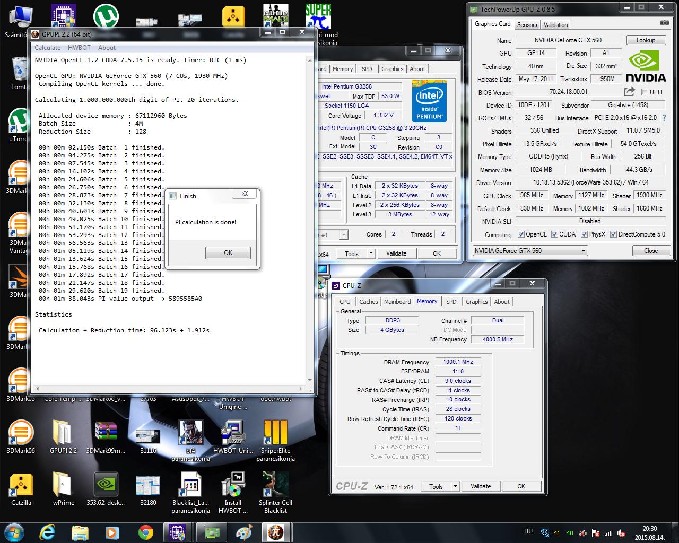Open the Catzilla desktop icon
The height and width of the screenshot is (543, 679).
(21, 489)
